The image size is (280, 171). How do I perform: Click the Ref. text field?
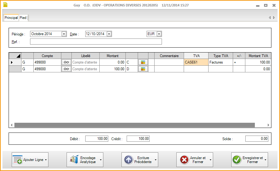click(x=96, y=42)
